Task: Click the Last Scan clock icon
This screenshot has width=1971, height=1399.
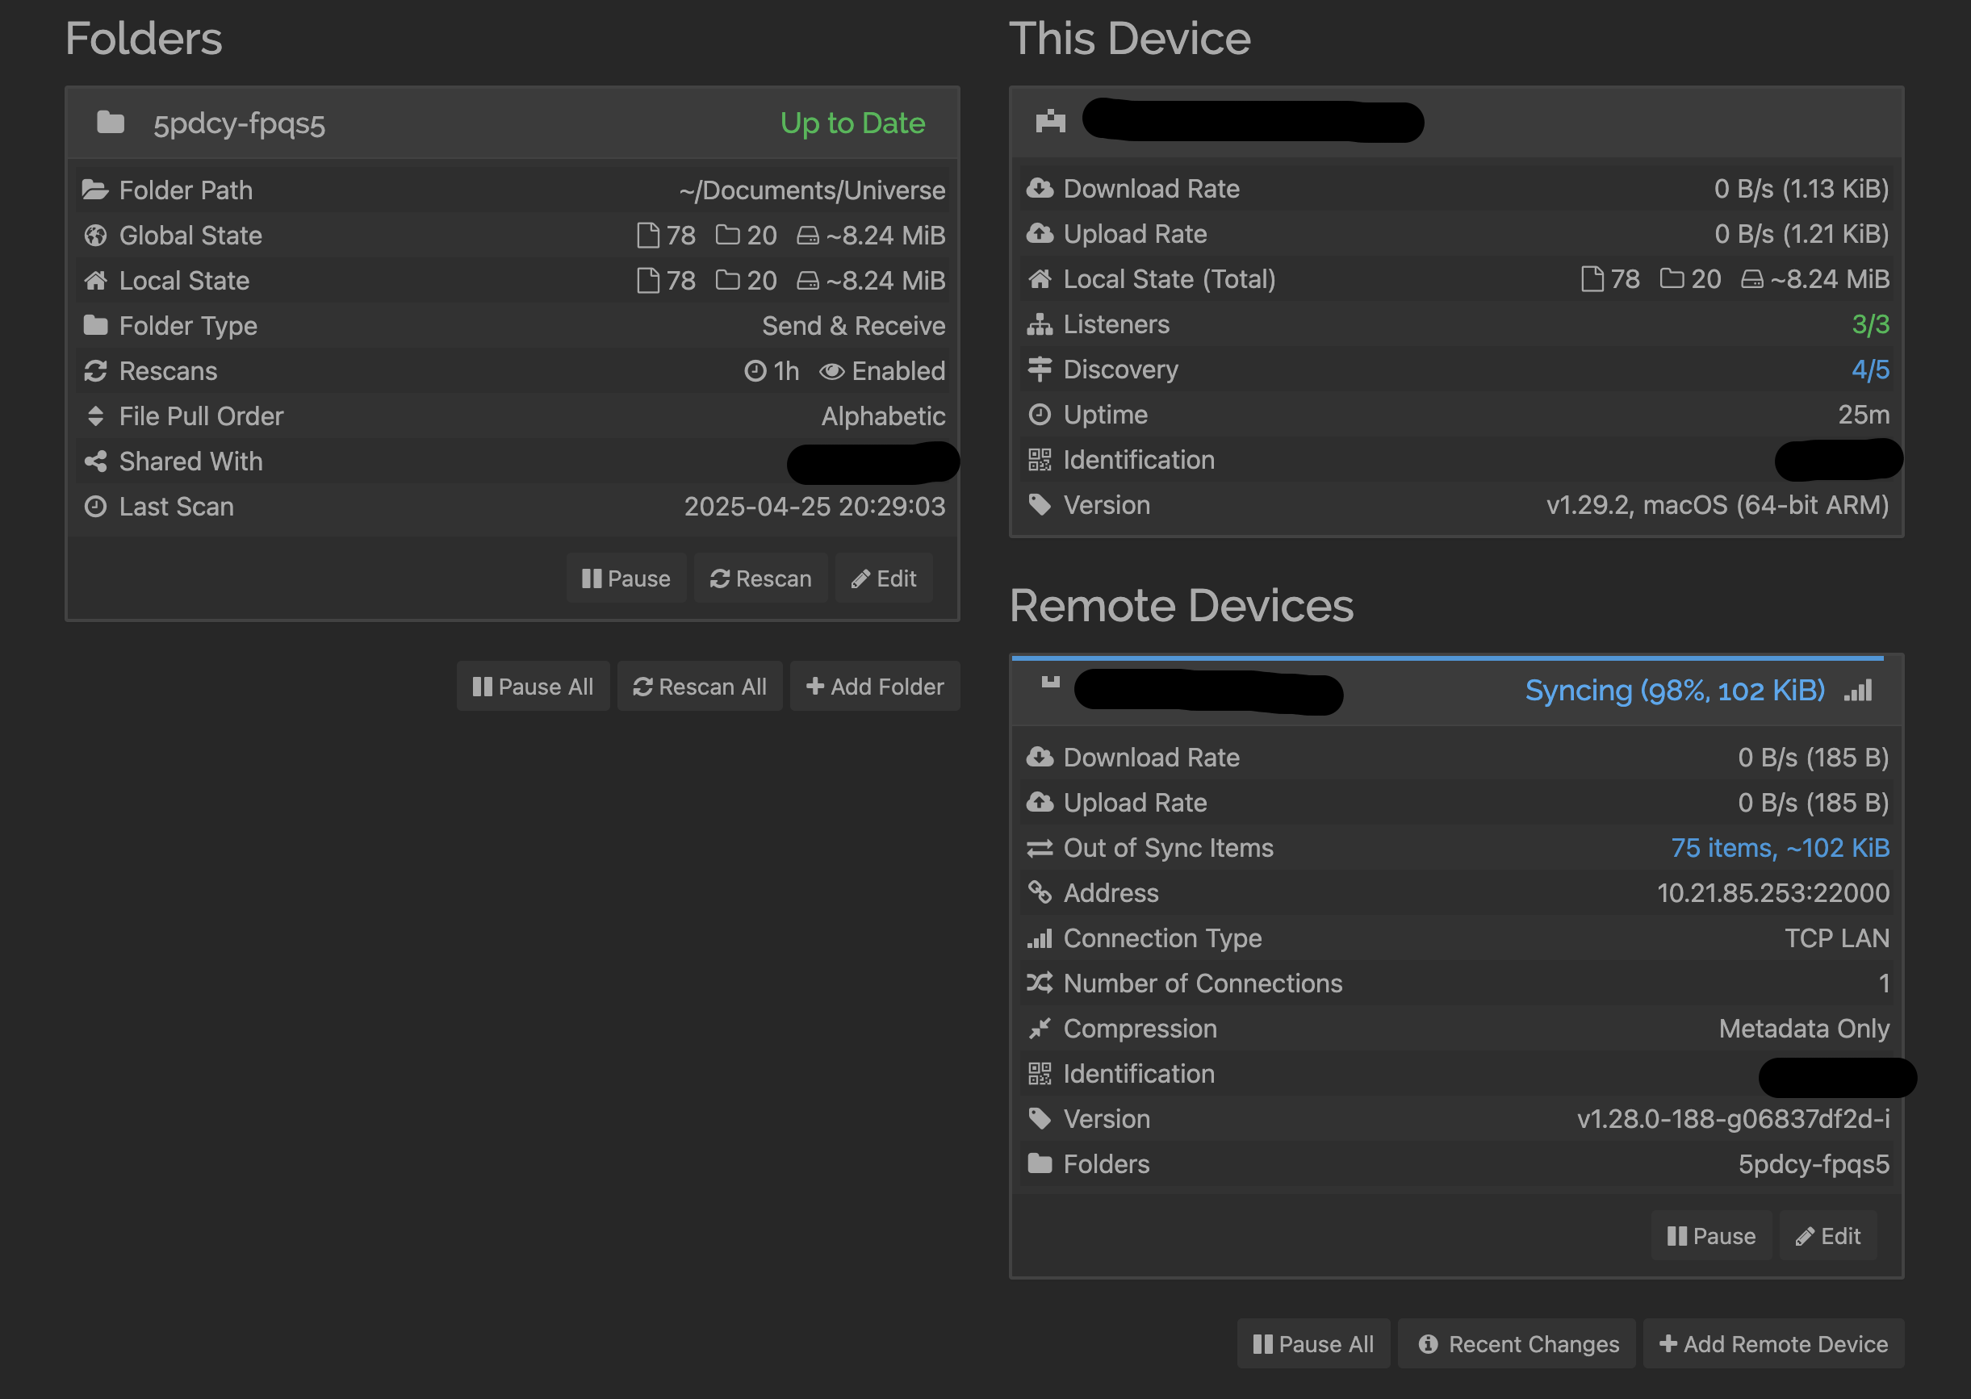Action: click(x=94, y=507)
